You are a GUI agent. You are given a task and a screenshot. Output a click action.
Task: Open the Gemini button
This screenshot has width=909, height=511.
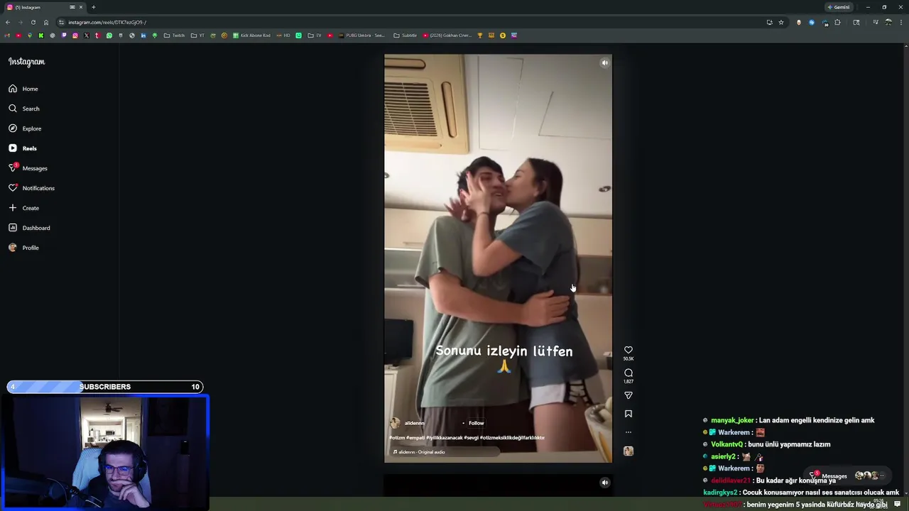click(839, 7)
